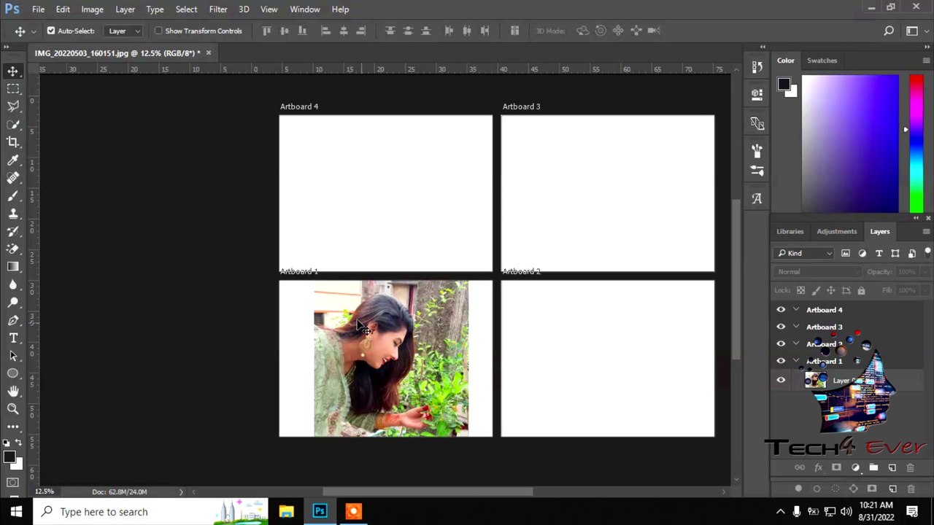
Task: Select the Zoom tool
Action: [x=13, y=409]
